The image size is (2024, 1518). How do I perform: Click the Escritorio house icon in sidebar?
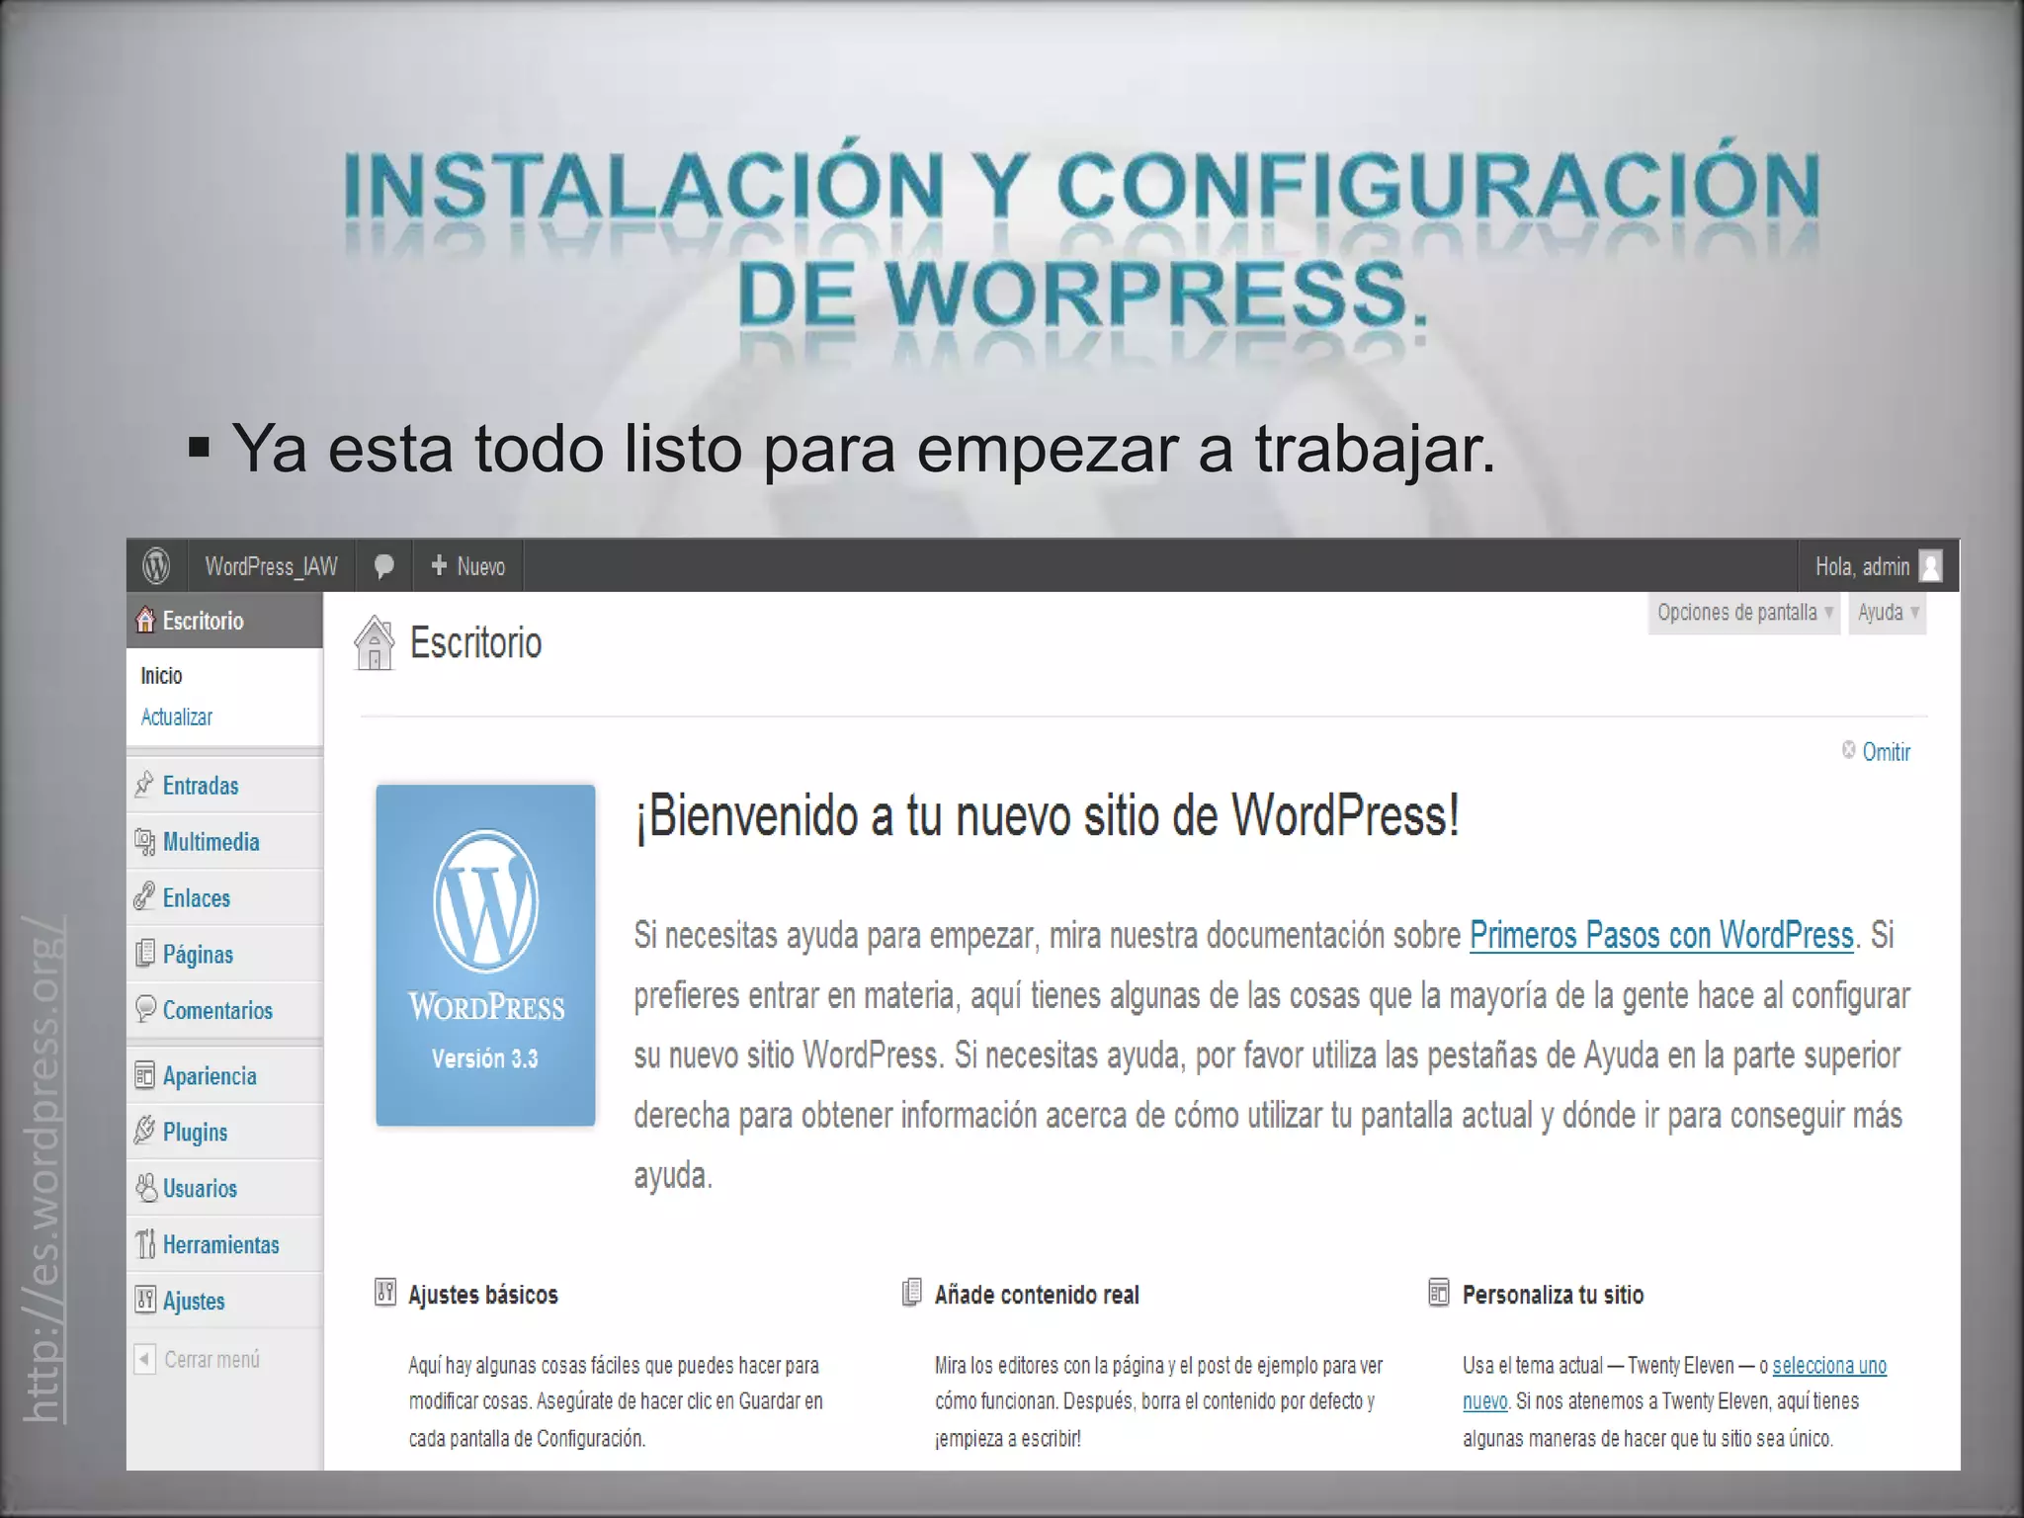click(x=145, y=620)
